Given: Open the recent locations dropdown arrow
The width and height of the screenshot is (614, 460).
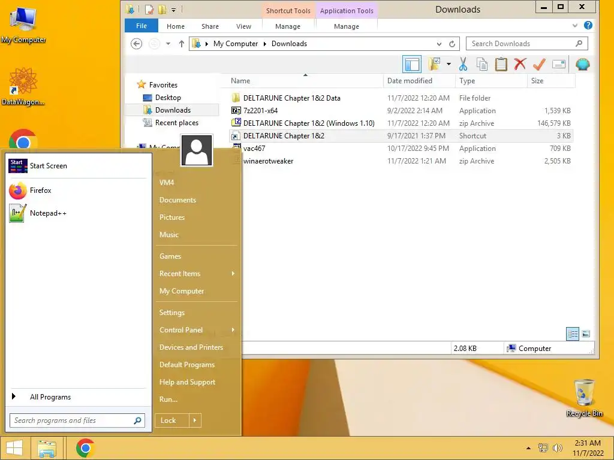Looking at the screenshot, I should point(168,44).
